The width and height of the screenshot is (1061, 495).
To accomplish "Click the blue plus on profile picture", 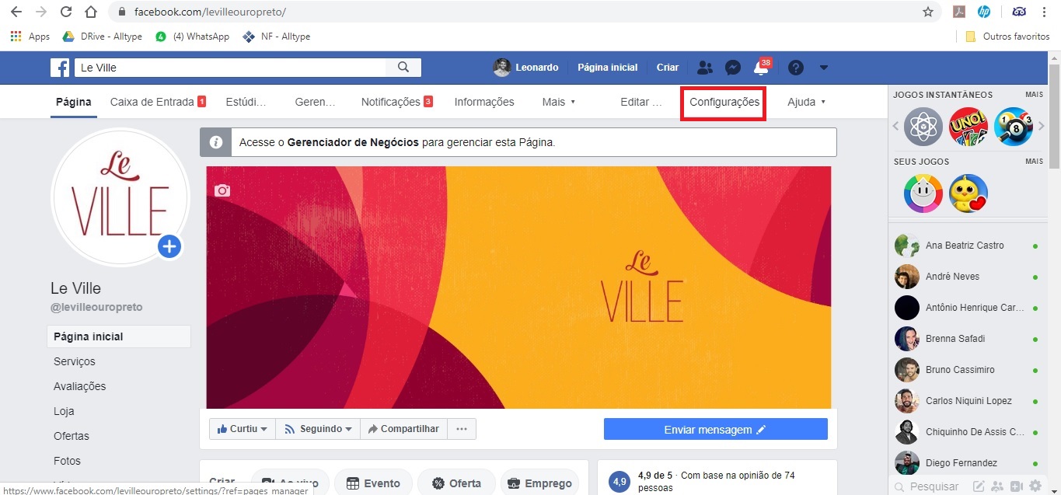I will (169, 247).
